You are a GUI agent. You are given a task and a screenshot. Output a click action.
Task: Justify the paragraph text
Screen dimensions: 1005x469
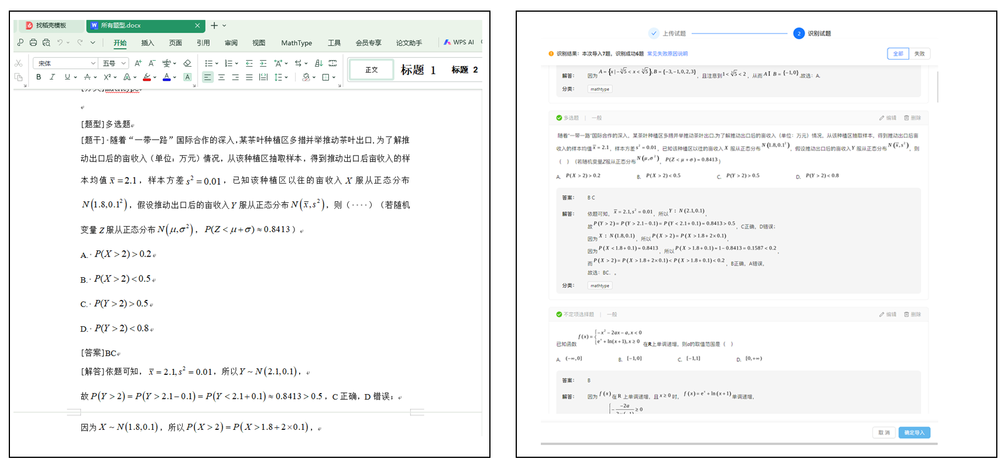pyautogui.click(x=249, y=77)
